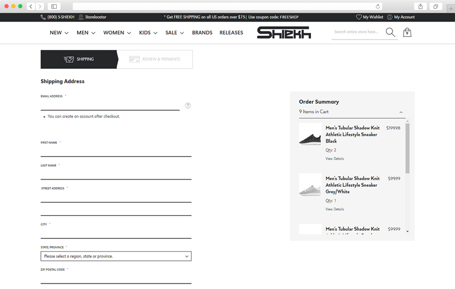Click the Storelocator link
455x289 pixels.
pyautogui.click(x=95, y=17)
